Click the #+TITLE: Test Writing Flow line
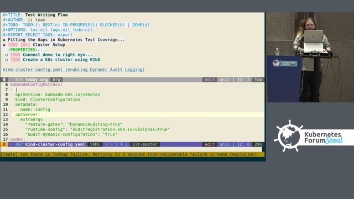This screenshot has width=354, height=199. pos(35,15)
